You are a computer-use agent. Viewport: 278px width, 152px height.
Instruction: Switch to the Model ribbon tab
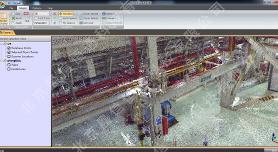23,8
